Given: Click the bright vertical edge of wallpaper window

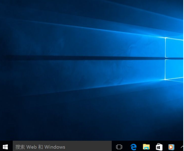Looking at the screenshot, I should (165, 47).
